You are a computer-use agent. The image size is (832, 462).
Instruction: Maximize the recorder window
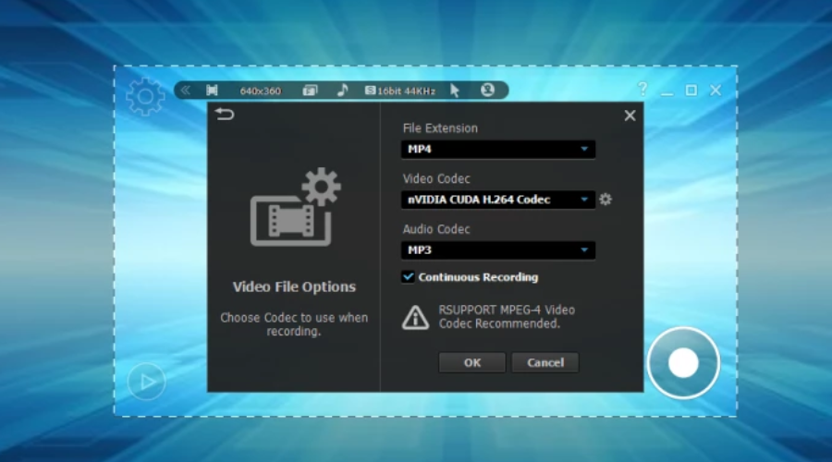tap(691, 91)
